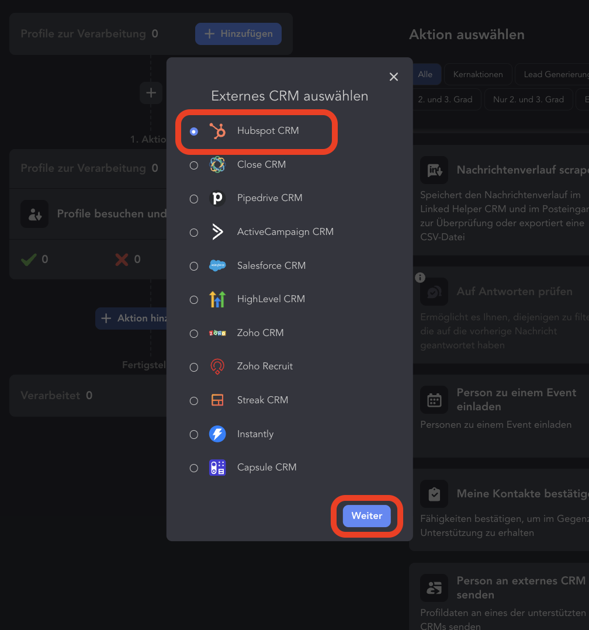Screen dimensions: 589x630
Task: Click the Hubspot CRM logo icon
Action: coord(217,131)
